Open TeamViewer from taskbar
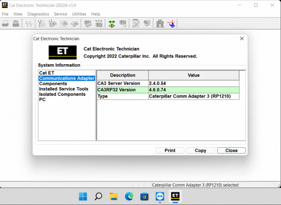This screenshot has width=281, height=205. [160, 197]
